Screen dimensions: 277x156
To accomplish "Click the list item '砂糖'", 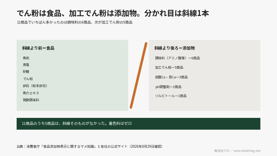I will coord(26,72).
